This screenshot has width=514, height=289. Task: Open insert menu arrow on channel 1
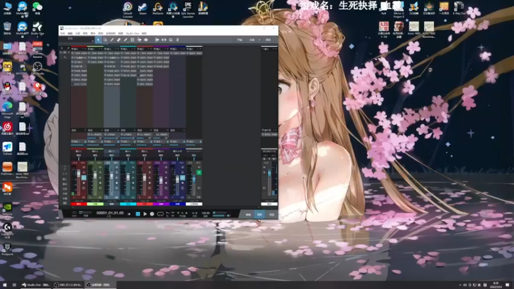coord(82,49)
